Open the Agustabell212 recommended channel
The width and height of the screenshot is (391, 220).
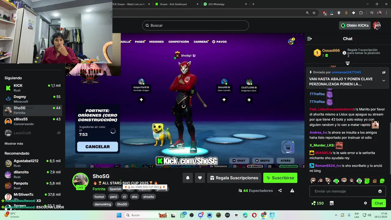click(x=32, y=163)
